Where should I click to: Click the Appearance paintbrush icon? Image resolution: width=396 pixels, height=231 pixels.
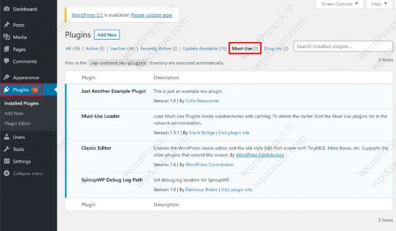(6, 78)
